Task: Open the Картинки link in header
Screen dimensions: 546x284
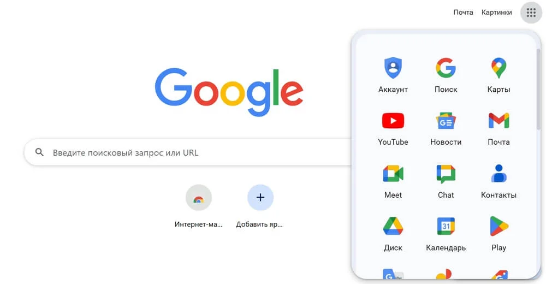Action: point(496,13)
